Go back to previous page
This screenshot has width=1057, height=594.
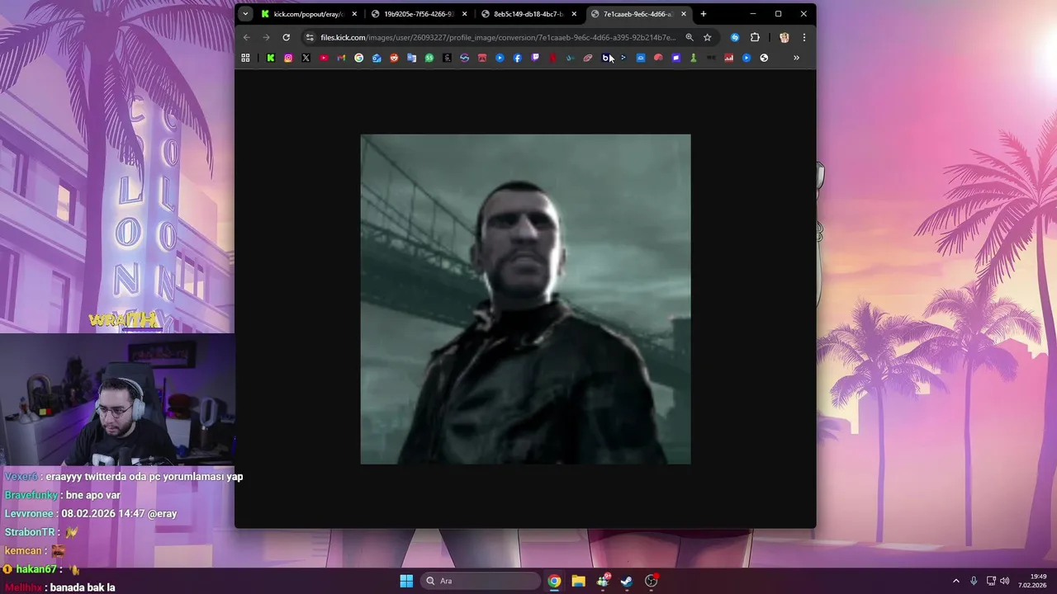coord(246,37)
